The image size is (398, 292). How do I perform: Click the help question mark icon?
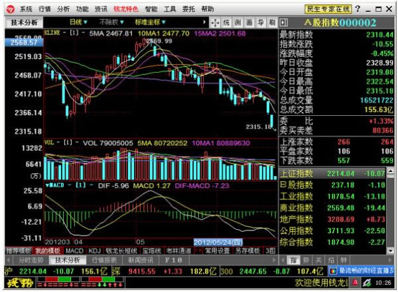pyautogui.click(x=358, y=9)
